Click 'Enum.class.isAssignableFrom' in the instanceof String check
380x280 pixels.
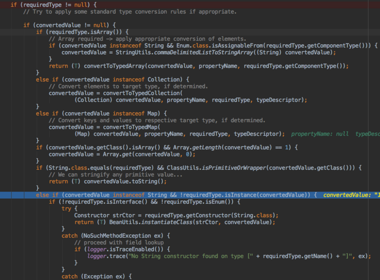coord(219,46)
